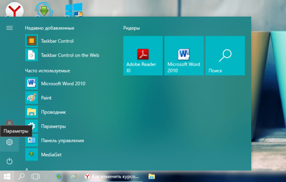Click the MediaGet taskbar icon

[x=59, y=176]
